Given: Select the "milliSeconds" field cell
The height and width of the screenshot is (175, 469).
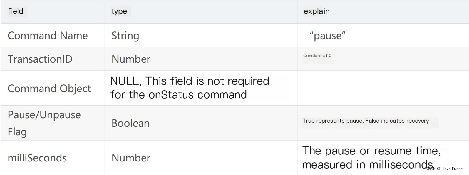Looking at the screenshot, I should tap(37, 158).
